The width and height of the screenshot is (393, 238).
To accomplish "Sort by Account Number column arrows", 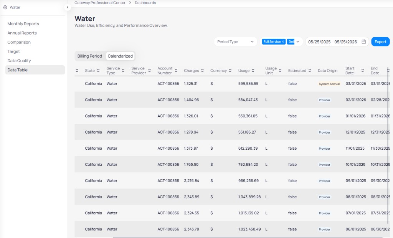I will coord(176,71).
